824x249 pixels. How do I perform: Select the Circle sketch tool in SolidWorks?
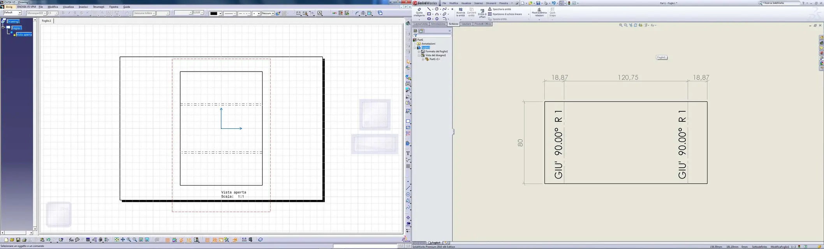[437, 9]
